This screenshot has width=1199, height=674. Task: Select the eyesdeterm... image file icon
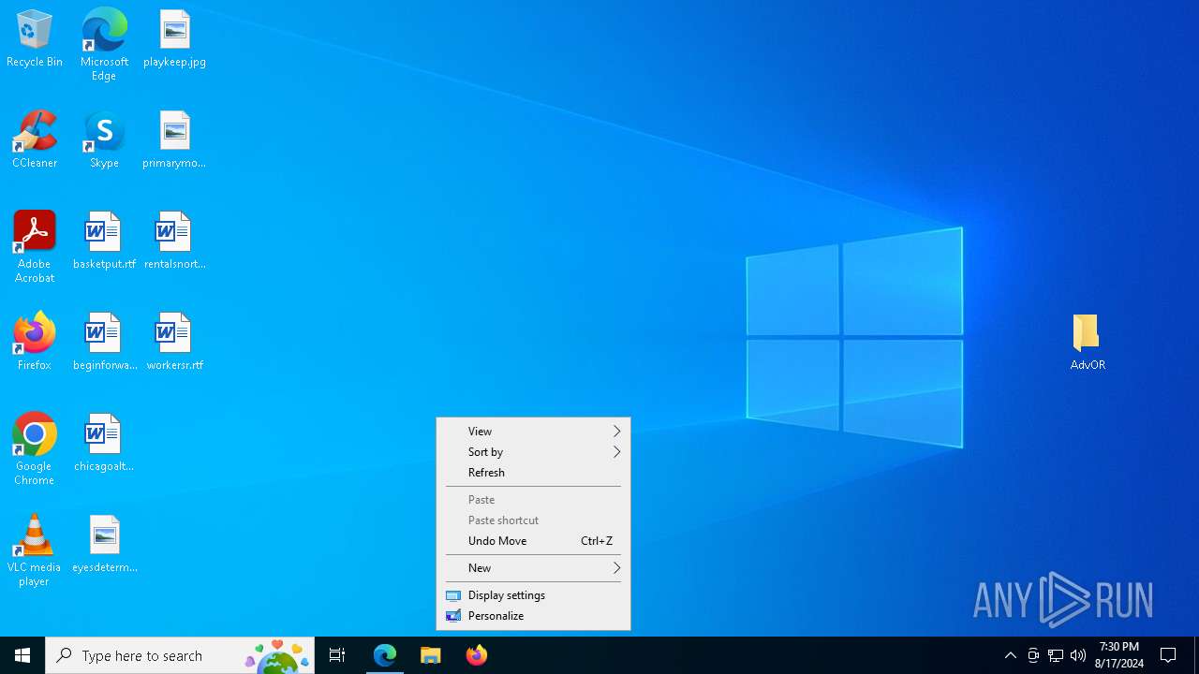tap(104, 545)
